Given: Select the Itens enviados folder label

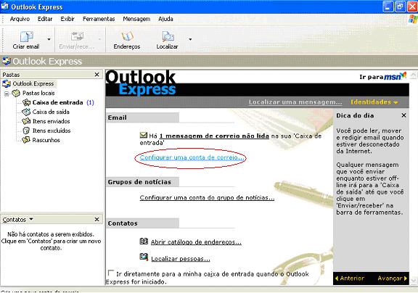Looking at the screenshot, I should 52,121.
